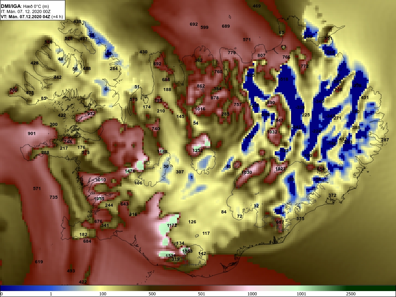Click the map value 689
This screenshot has width=396, height=297.
[226, 26]
